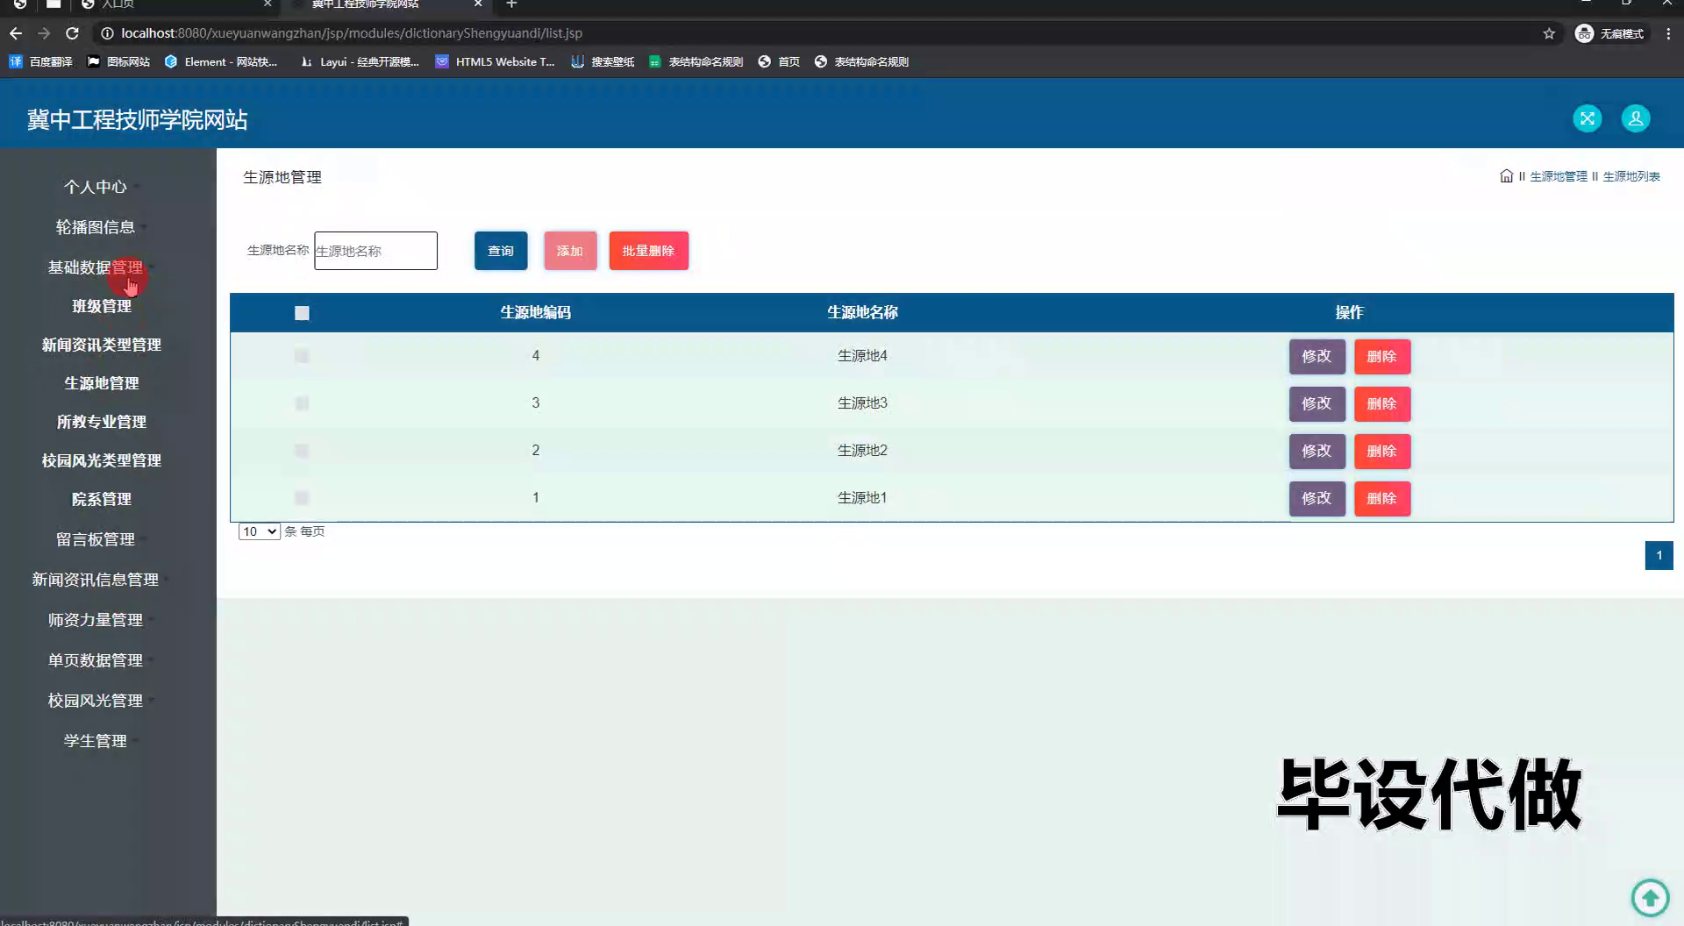The width and height of the screenshot is (1684, 926).
Task: Open 所教专业管理 submenu item
Action: click(x=102, y=422)
